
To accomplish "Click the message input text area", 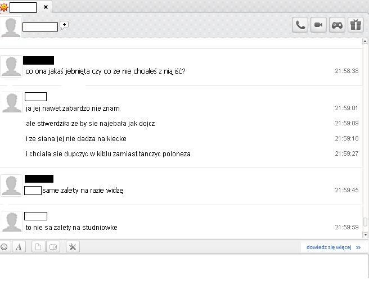I will coord(183,269).
